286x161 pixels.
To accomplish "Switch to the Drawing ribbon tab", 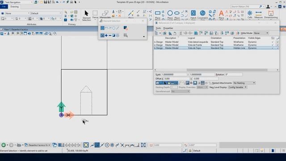I will 14,7.
